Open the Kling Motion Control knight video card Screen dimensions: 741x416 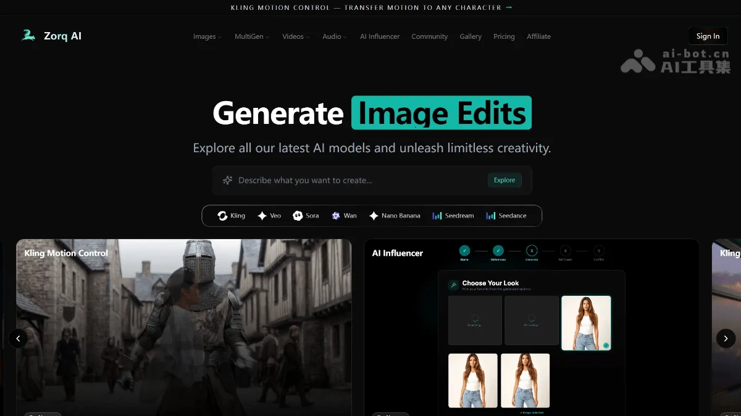[183, 327]
